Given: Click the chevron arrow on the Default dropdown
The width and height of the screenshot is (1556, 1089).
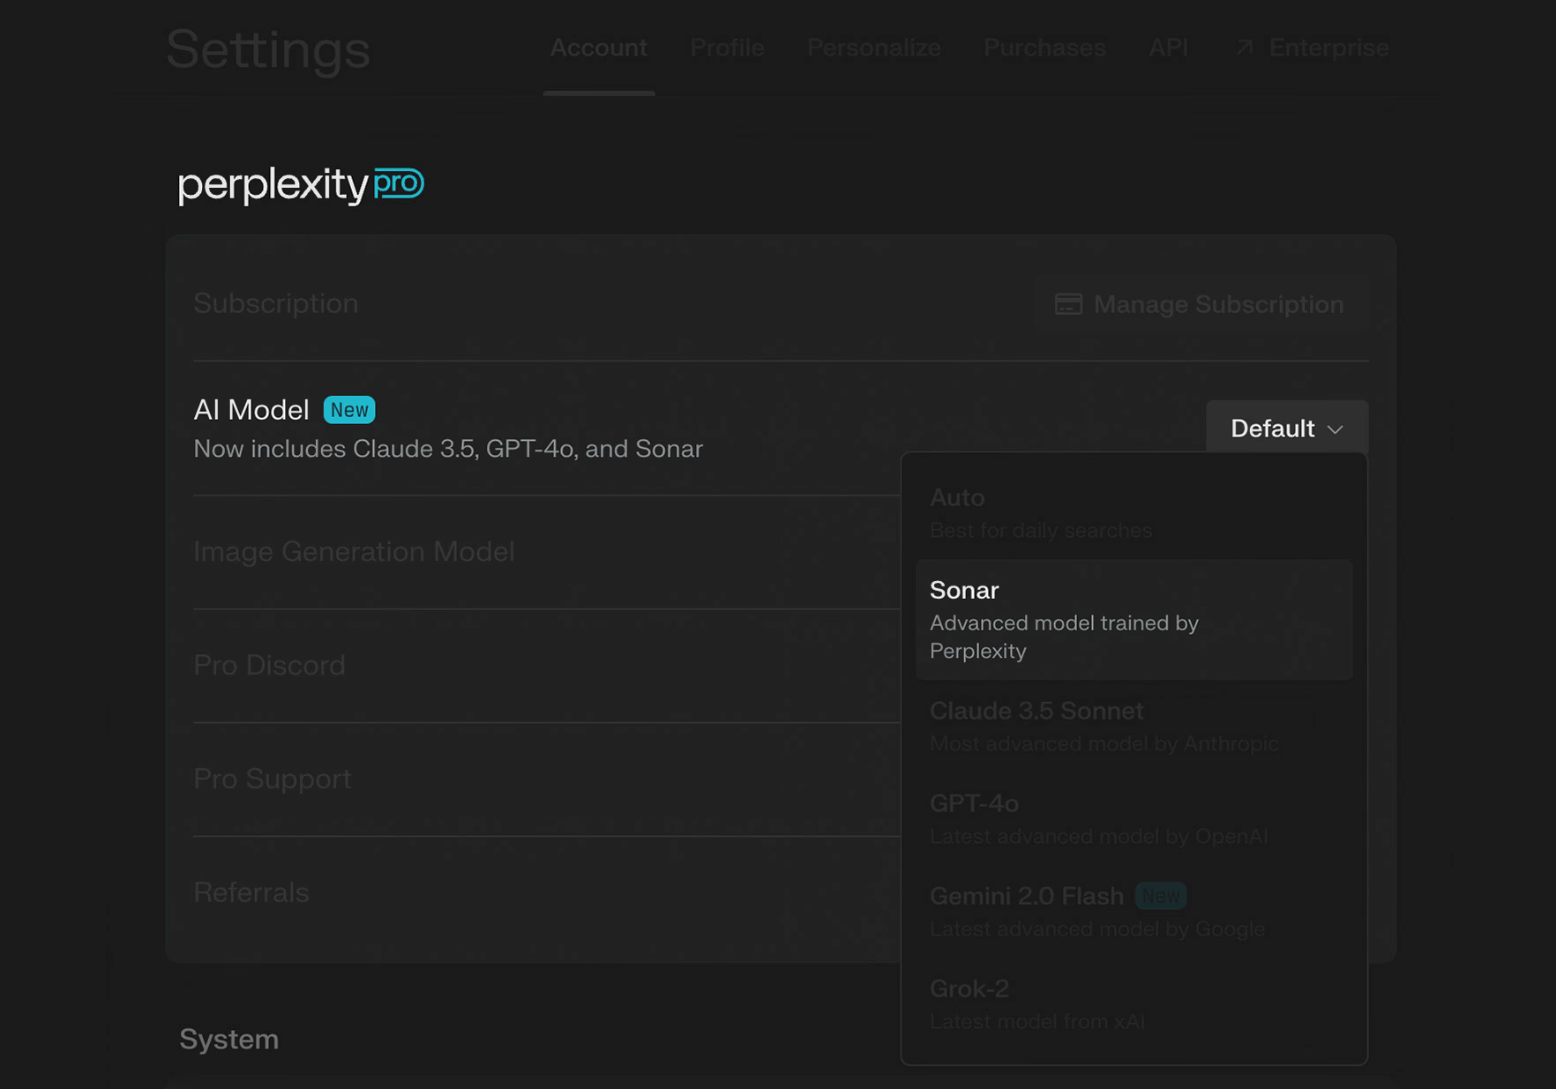Looking at the screenshot, I should pyautogui.click(x=1335, y=429).
